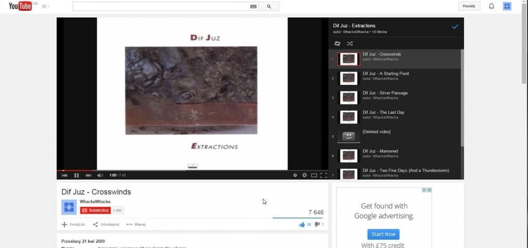Click the AdChoices info icon
This screenshot has width=528, height=248.
click(x=425, y=190)
